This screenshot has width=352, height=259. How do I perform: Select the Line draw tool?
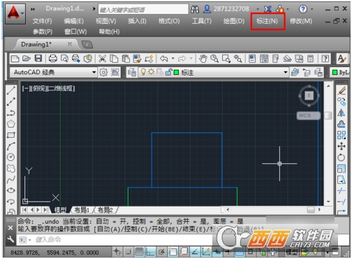tap(11, 90)
